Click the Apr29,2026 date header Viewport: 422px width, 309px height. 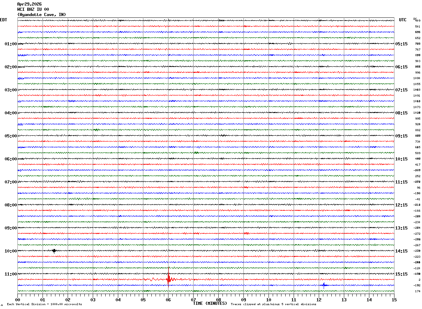pos(29,4)
